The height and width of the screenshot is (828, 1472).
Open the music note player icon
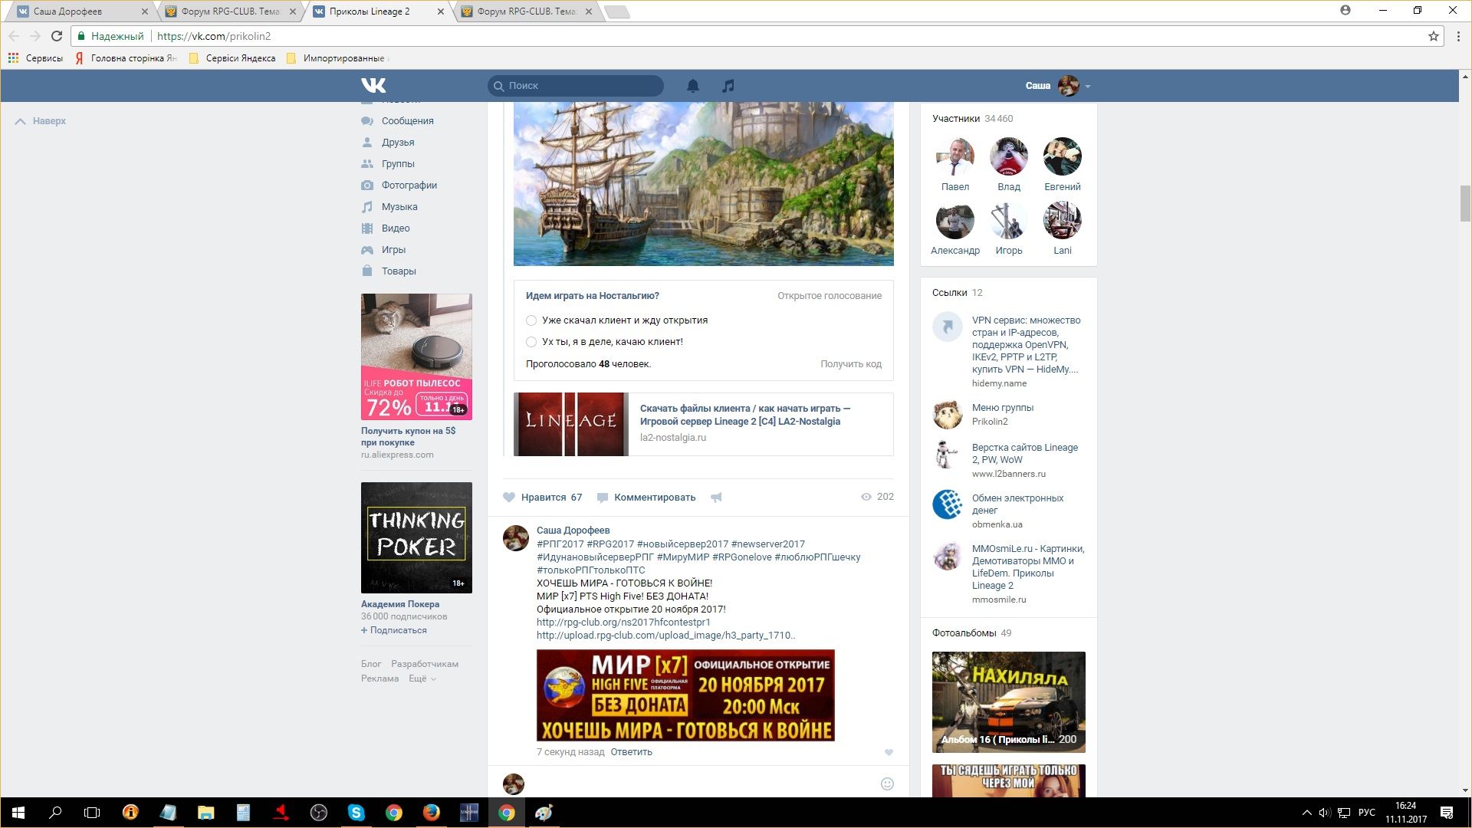click(728, 86)
